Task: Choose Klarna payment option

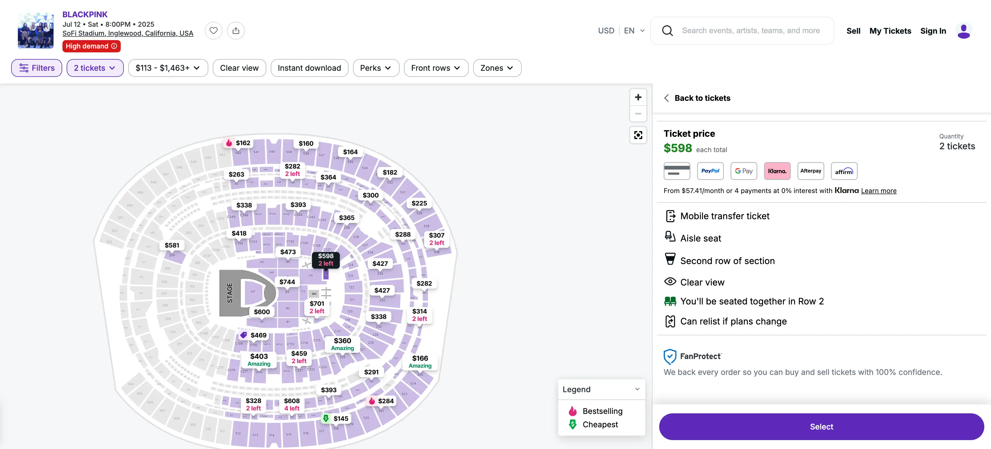Action: click(777, 171)
